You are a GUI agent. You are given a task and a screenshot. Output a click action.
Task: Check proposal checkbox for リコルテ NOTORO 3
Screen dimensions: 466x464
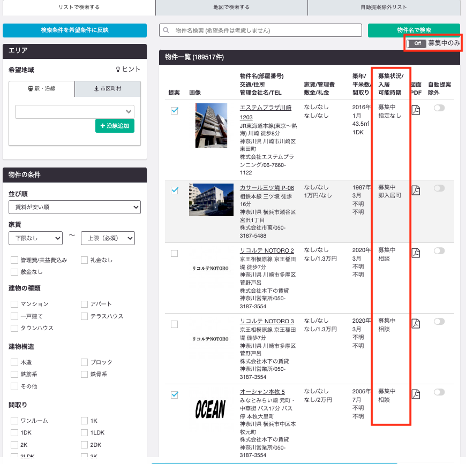(175, 324)
